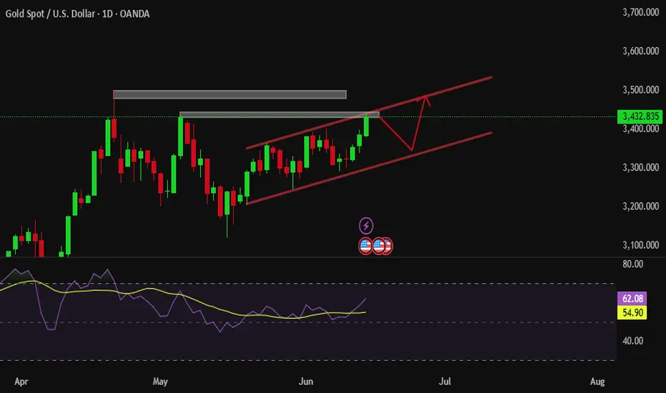The image size is (666, 393).
Task: Select the upper red channel trendline
Action: [369, 113]
